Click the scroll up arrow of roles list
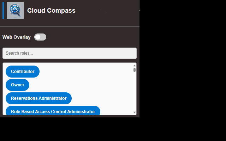The height and width of the screenshot is (141, 226). tap(135, 66)
